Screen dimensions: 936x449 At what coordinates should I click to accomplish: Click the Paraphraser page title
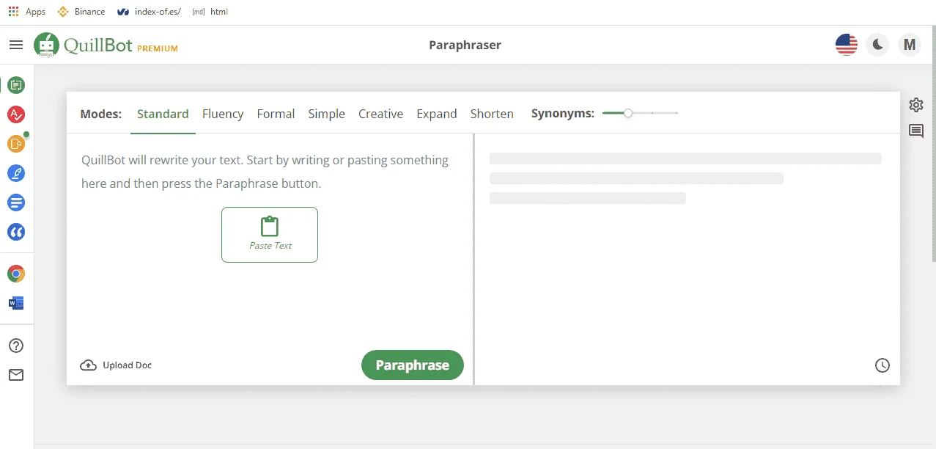point(465,45)
